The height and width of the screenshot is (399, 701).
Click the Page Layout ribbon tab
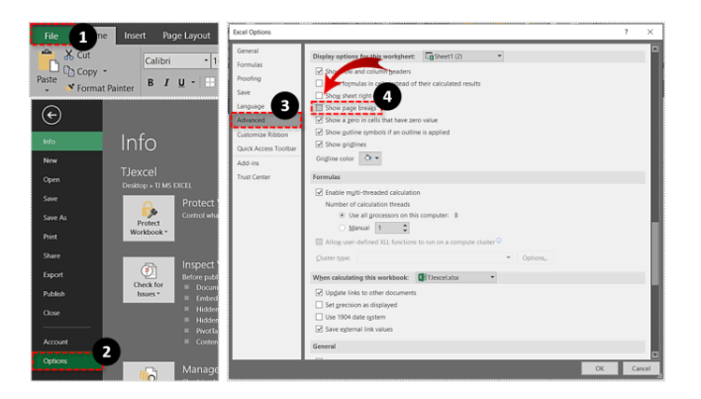tap(186, 36)
